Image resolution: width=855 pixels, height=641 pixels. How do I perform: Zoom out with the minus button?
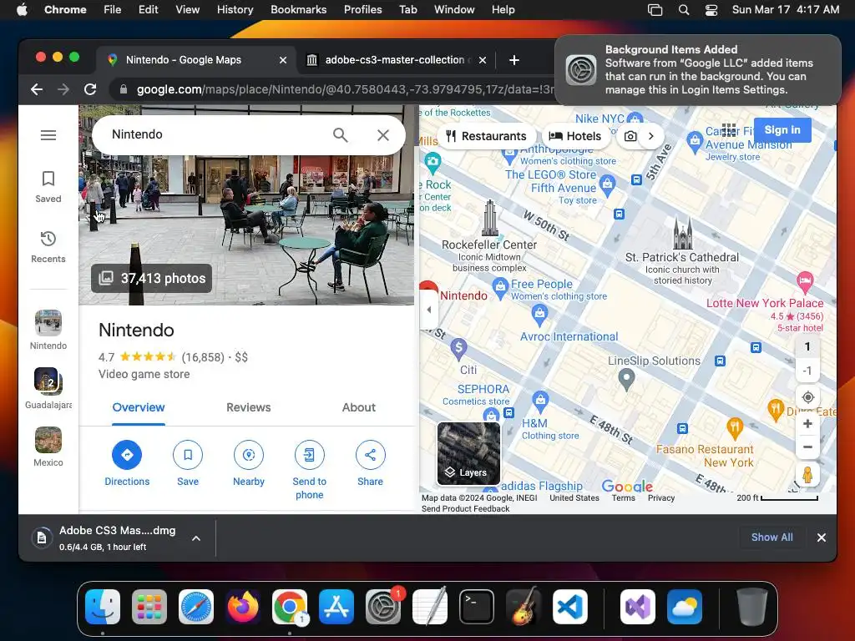[808, 447]
